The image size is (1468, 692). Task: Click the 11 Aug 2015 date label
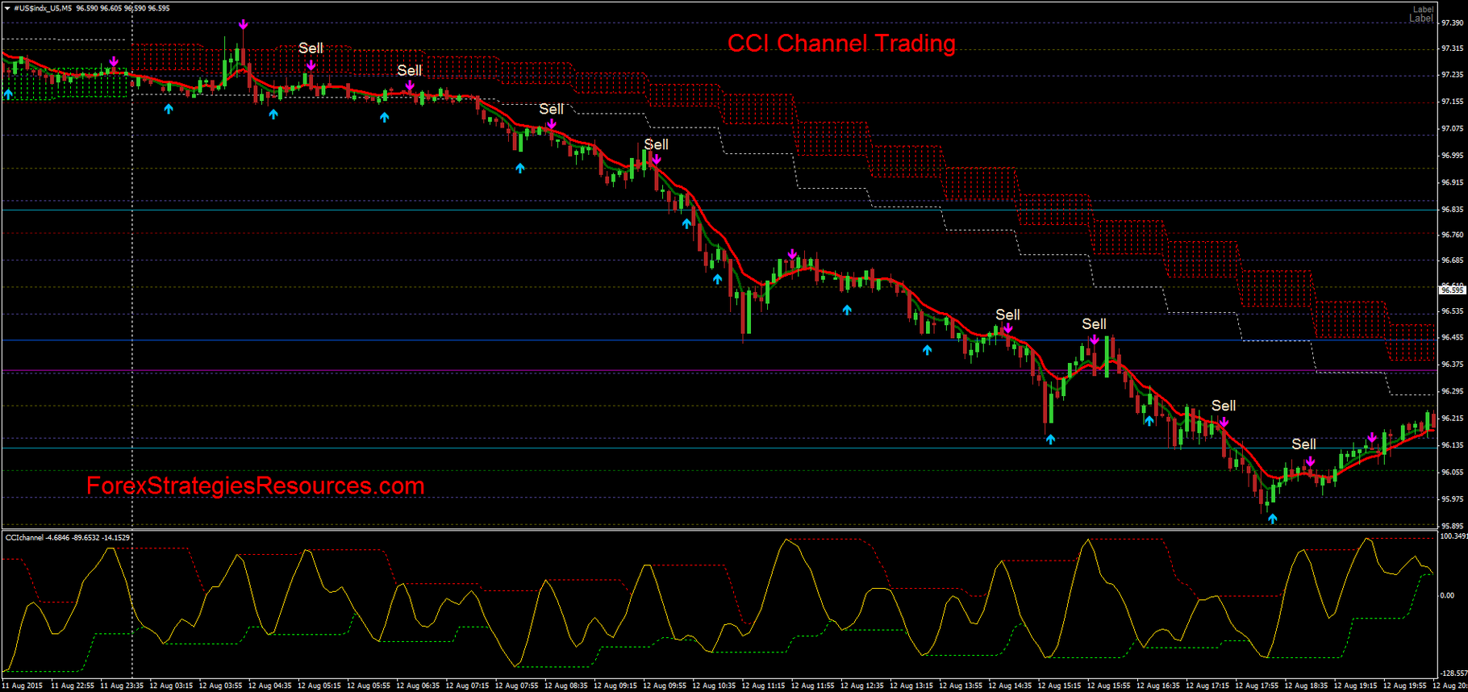pyautogui.click(x=23, y=686)
